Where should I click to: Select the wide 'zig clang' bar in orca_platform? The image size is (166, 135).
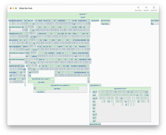tap(57, 89)
